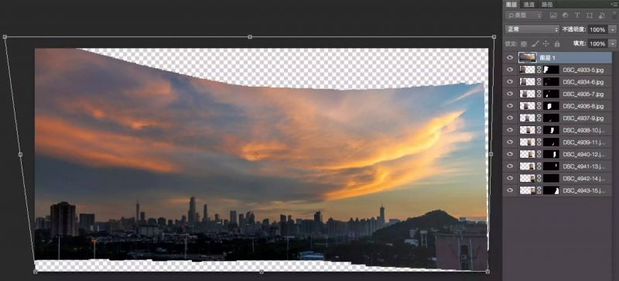This screenshot has width=619, height=281.
Task: Toggle visibility of DSC_4938-10 layer
Action: (510, 130)
